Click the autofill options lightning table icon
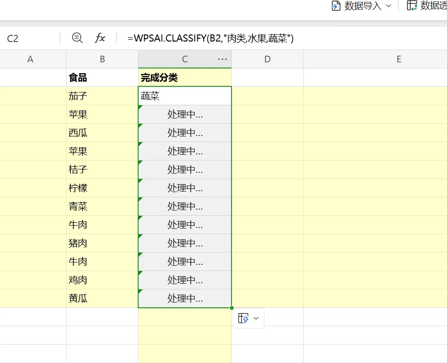Viewport: 447px width, 363px height. point(243,318)
